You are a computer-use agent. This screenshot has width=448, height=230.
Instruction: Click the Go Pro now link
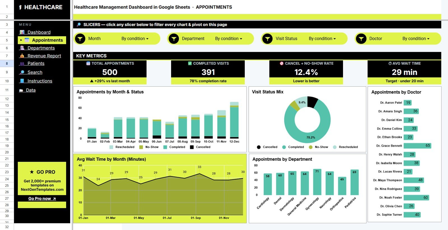click(42, 199)
